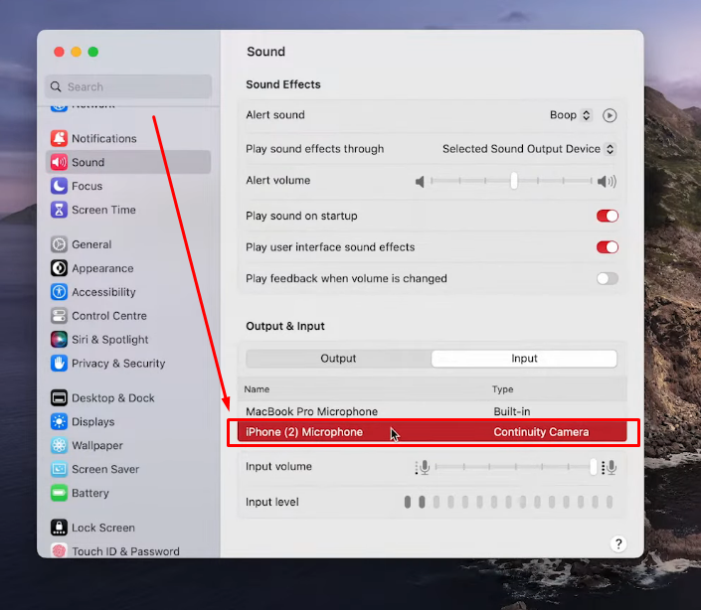The width and height of the screenshot is (701, 610).
Task: Click the Sound Effects heading
Action: 283,84
